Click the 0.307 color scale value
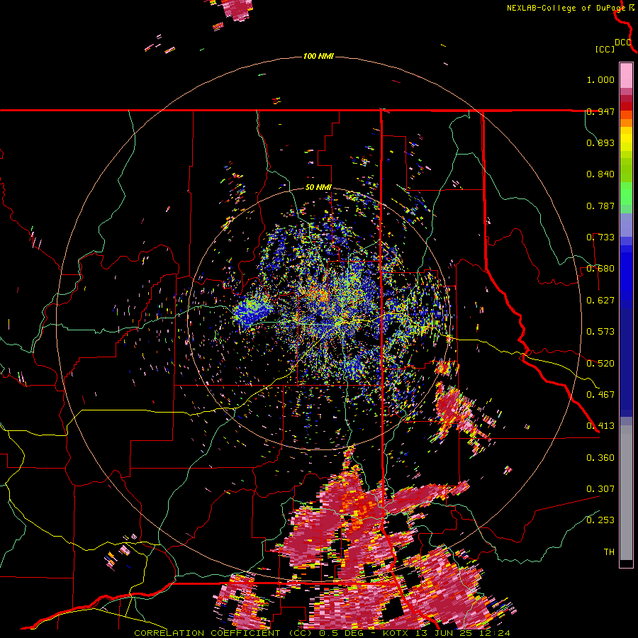 pos(600,488)
